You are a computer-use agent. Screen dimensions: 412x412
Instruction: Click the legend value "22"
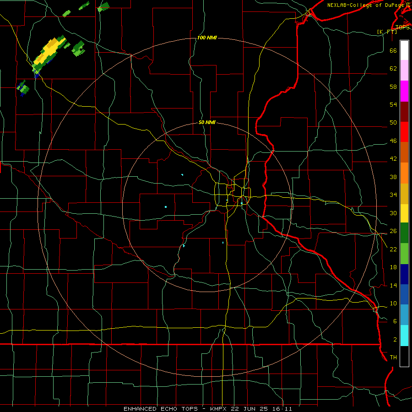click(x=393, y=249)
